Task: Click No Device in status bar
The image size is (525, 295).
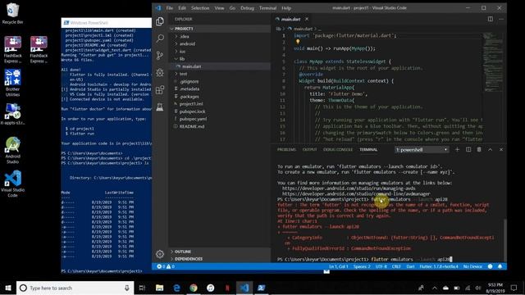Action: click(472, 266)
